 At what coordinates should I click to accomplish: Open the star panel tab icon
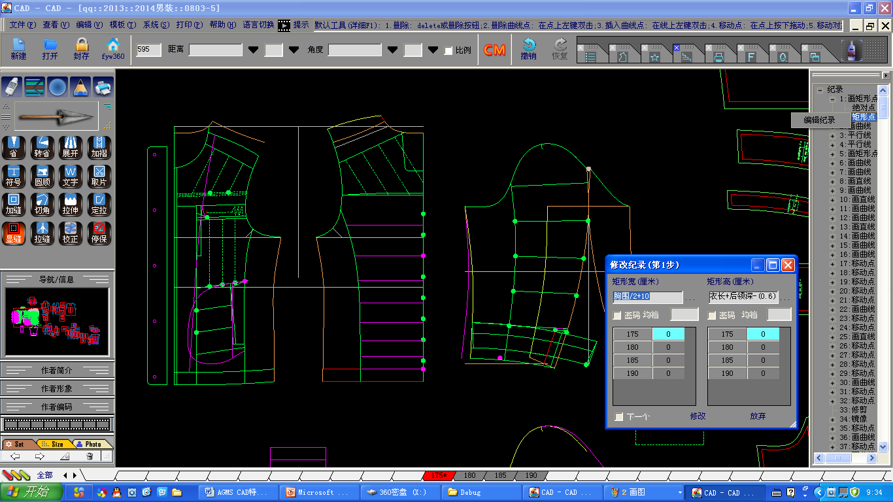point(654,58)
